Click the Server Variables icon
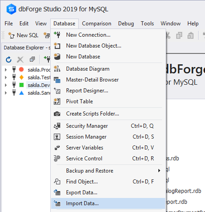205x212 pixels. [57, 148]
